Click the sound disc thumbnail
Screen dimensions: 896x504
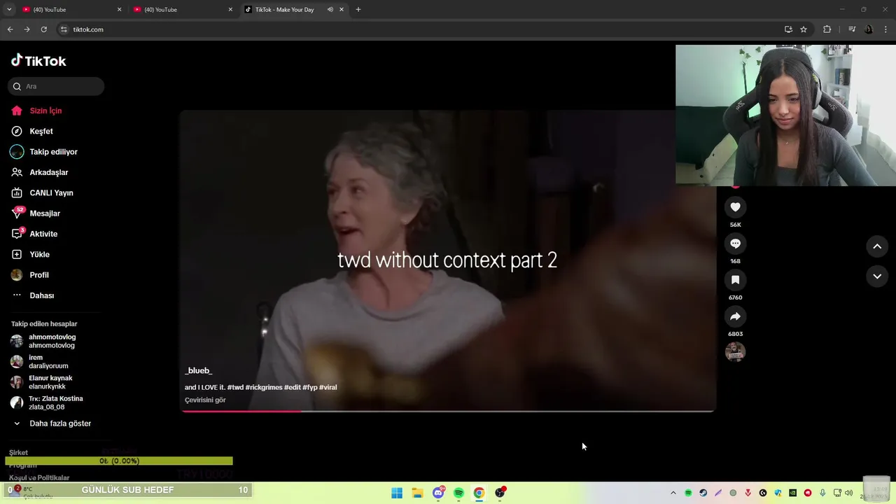click(735, 352)
